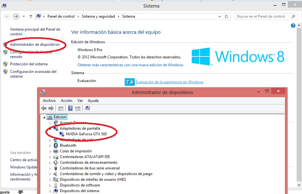Click the shield icon beside Protección del sistema
Image resolution: width=302 pixels, height=194 pixels.
[5, 64]
